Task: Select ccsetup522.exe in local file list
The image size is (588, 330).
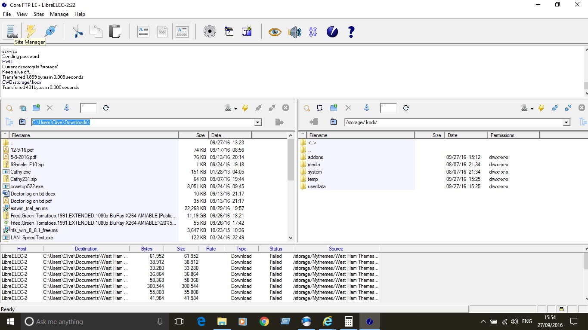Action: click(x=27, y=186)
